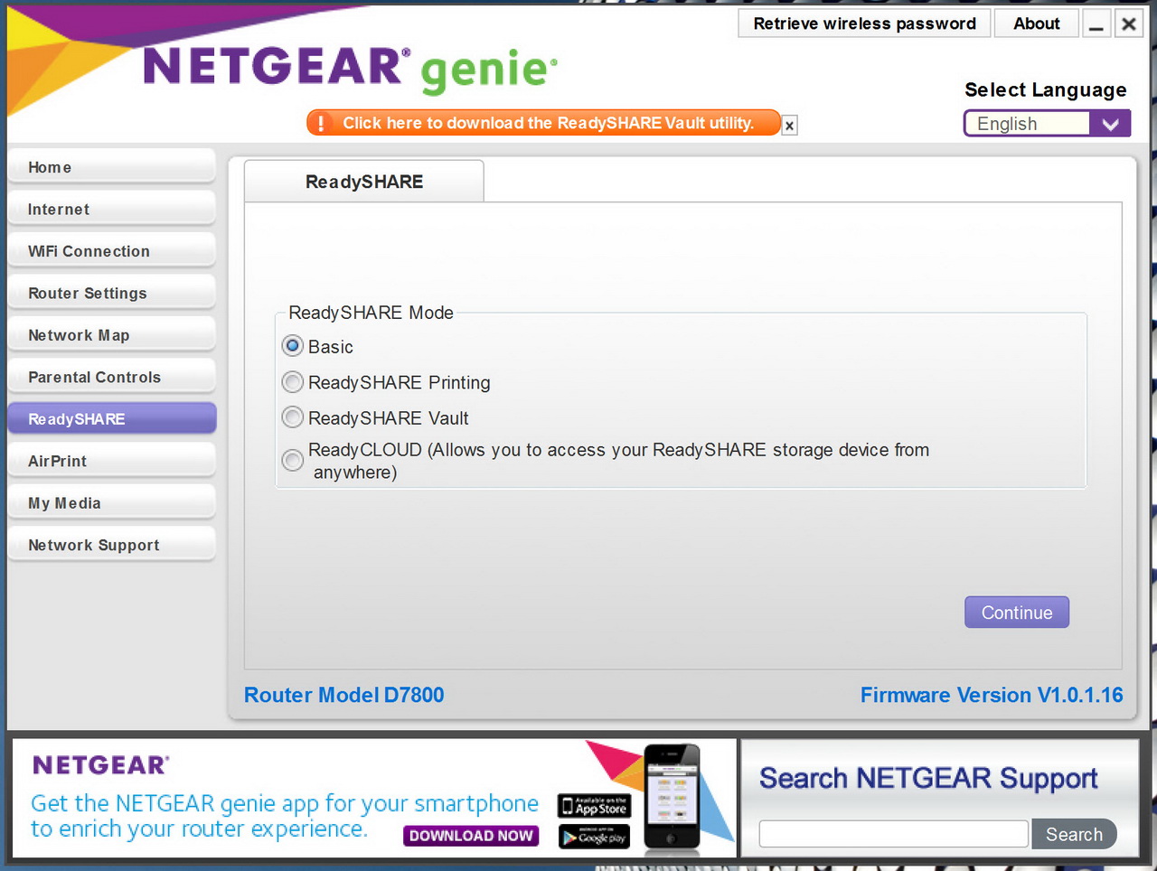
Task: Open Network Support page
Action: tap(112, 546)
